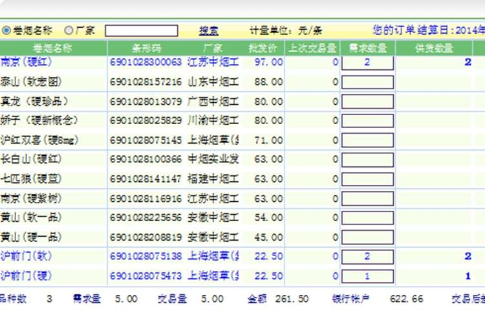This screenshot has width=485, height=315.
Task: Click 需求数量 field for 娇子(硬新概念)
Action: [367, 121]
